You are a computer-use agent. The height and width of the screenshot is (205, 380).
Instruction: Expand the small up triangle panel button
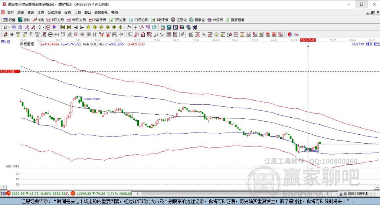[3, 187]
